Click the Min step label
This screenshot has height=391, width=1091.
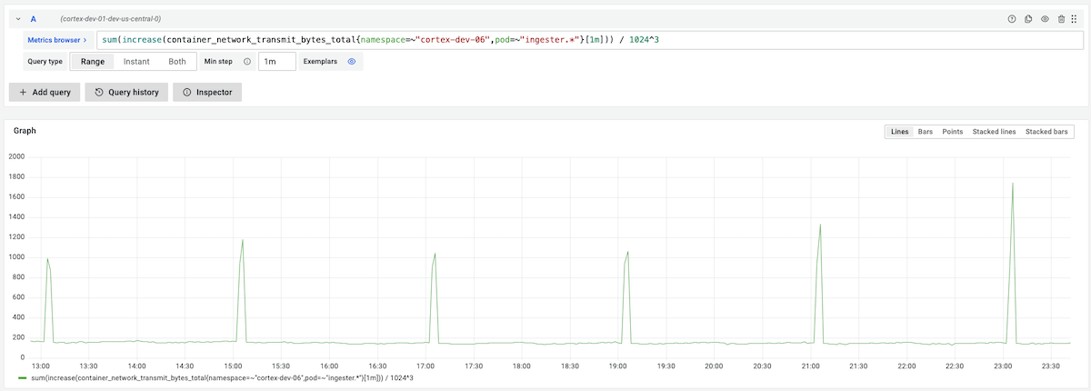(x=219, y=62)
